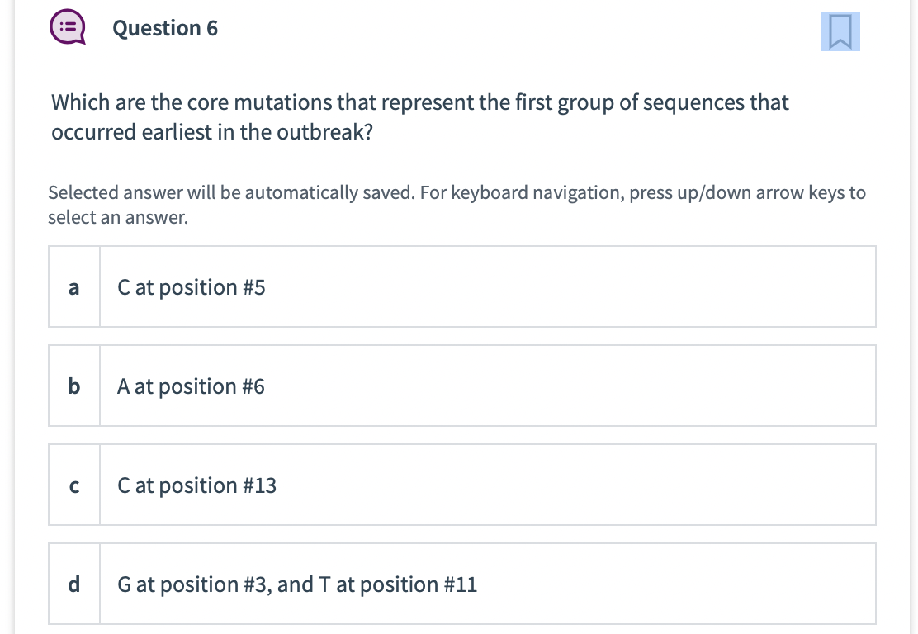Viewport: 918px width, 634px height.
Task: Click the letter label c
Action: 73,485
